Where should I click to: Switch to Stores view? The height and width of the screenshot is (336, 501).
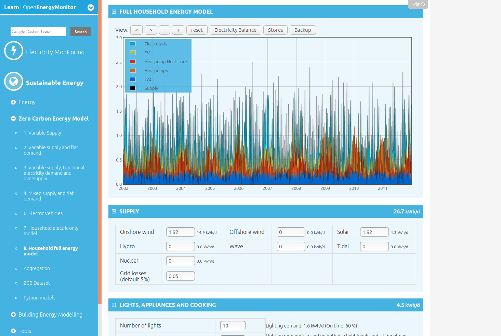click(275, 30)
